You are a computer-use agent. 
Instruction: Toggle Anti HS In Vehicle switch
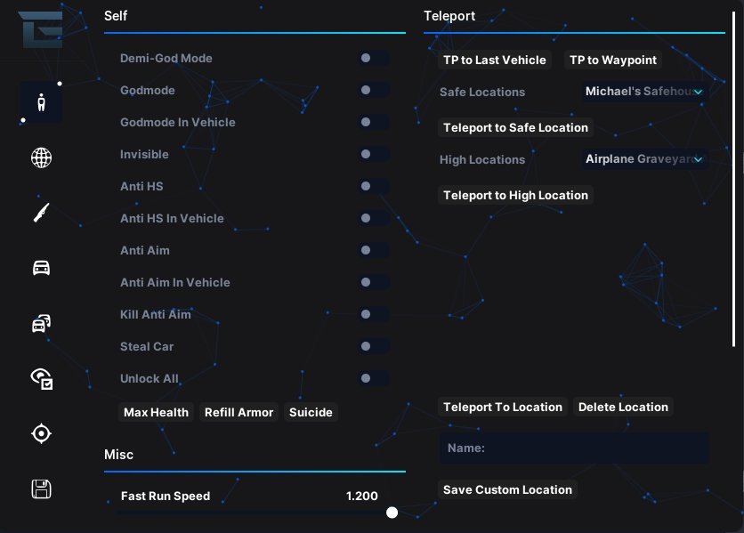(x=374, y=218)
